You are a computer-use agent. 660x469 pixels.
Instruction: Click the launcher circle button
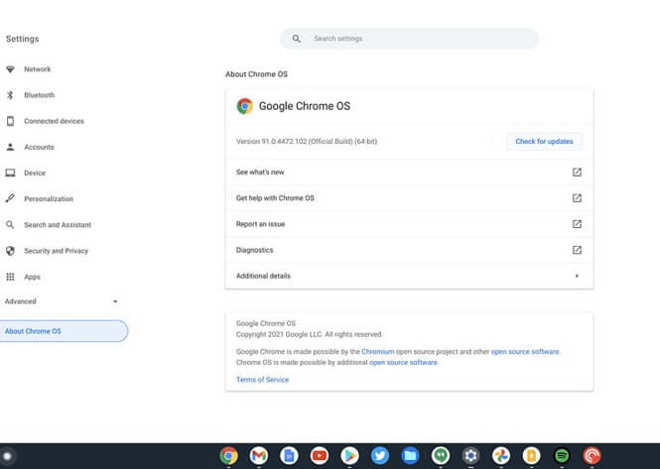(x=7, y=456)
